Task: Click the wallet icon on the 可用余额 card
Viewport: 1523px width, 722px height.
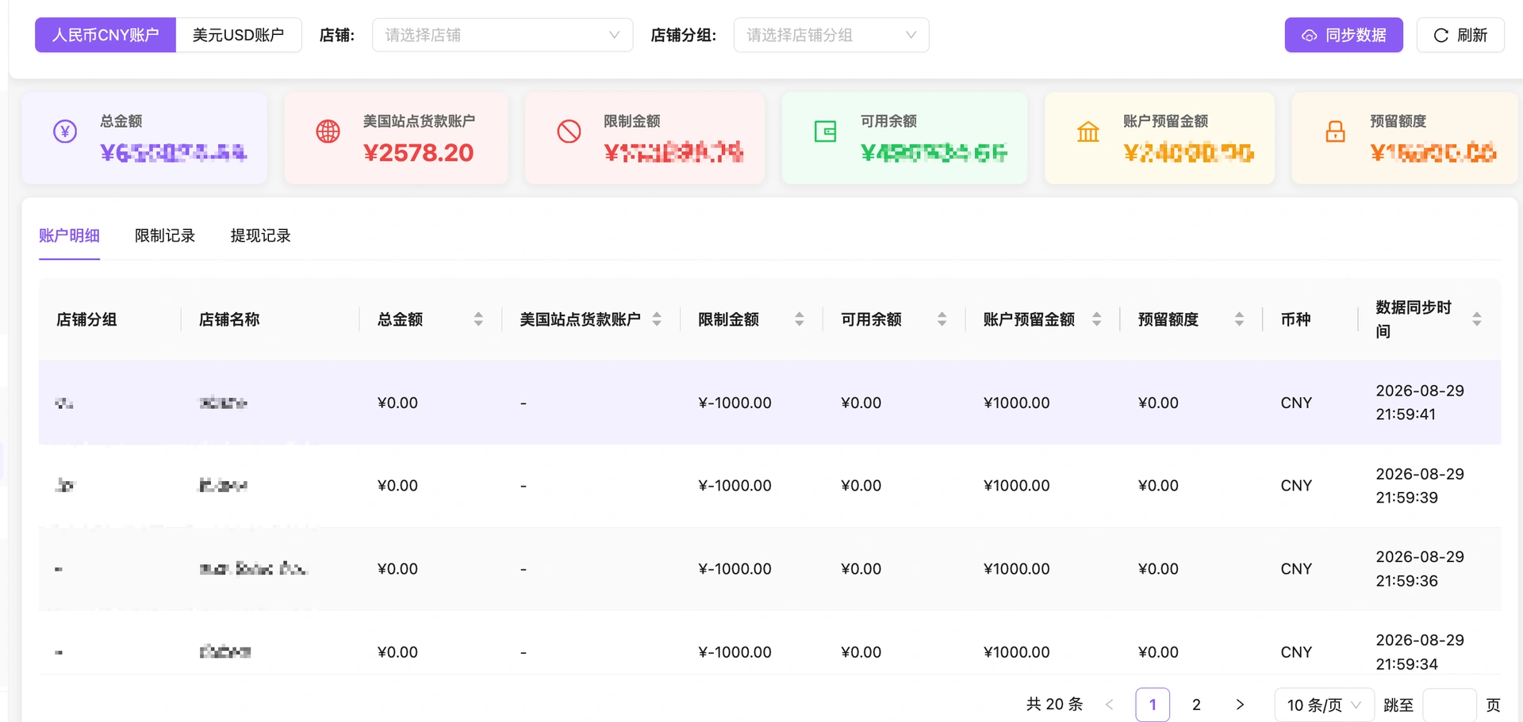Action: [825, 132]
